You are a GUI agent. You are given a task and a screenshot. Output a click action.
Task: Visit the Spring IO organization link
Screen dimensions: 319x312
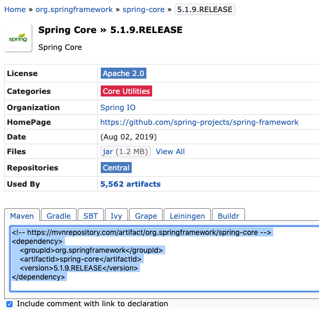[x=118, y=107]
